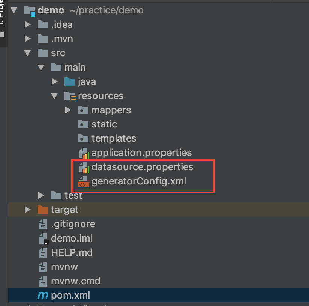Screen dimensions: 309x306
Task: Select the target folder label
Action: point(64,210)
